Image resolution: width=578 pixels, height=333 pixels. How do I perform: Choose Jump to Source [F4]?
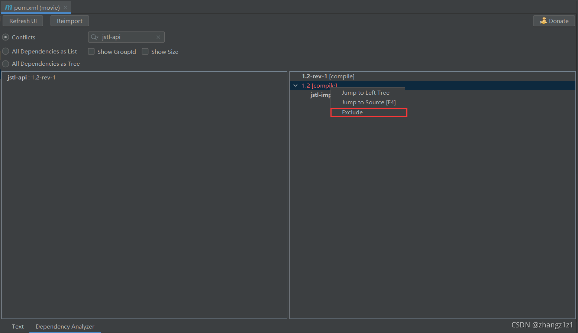pyautogui.click(x=368, y=102)
